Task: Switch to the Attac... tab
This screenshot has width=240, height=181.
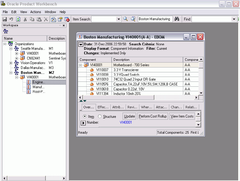Action: 161,107
